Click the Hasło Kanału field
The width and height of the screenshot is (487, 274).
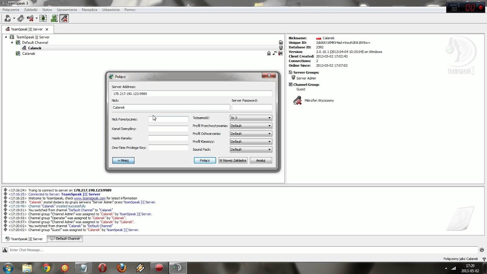click(168, 138)
